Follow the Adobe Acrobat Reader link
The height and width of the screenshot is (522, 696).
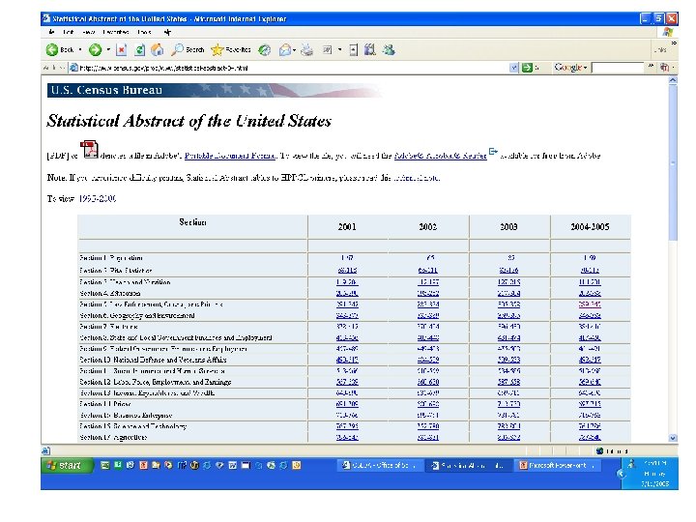click(441, 156)
